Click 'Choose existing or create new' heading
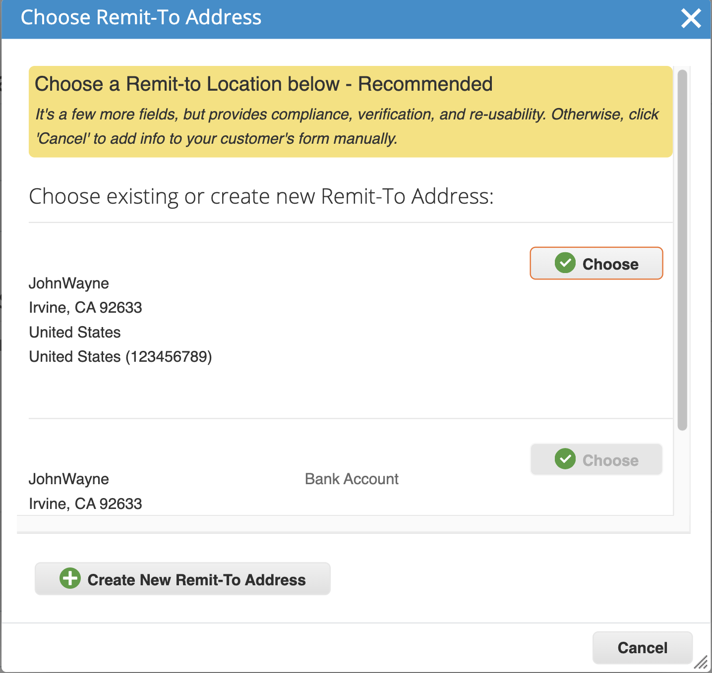The image size is (712, 673). pos(261,196)
